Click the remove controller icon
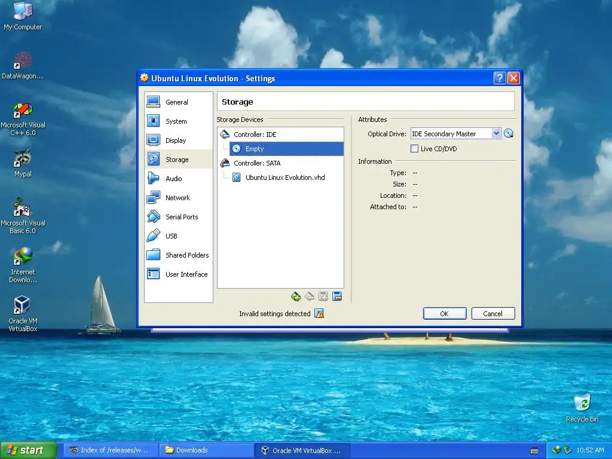 click(337, 296)
